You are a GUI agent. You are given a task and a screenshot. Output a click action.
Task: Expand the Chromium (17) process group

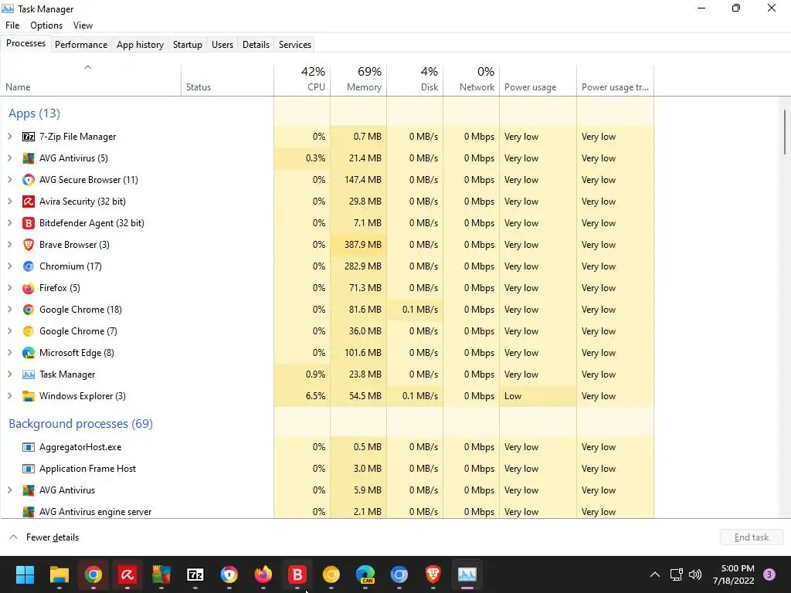9,266
